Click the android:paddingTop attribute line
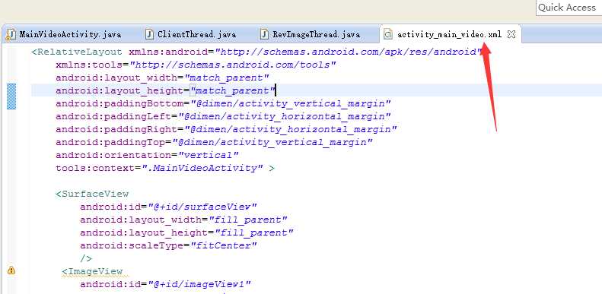Viewport: 602px width, 294px height. pos(214,142)
